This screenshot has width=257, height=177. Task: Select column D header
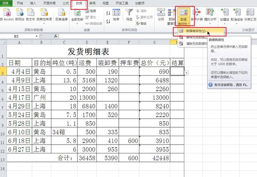click(87, 42)
